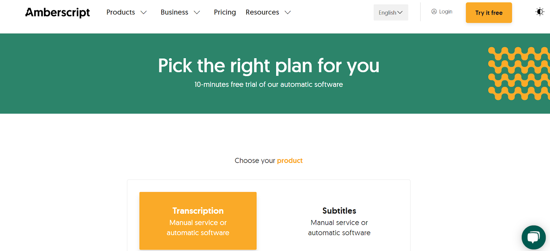Click the orange wave pattern graphic
Screen dimensions: 550x251
pos(519,74)
